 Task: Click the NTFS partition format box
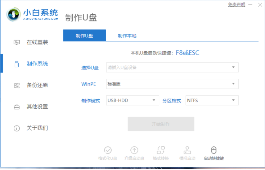point(212,100)
